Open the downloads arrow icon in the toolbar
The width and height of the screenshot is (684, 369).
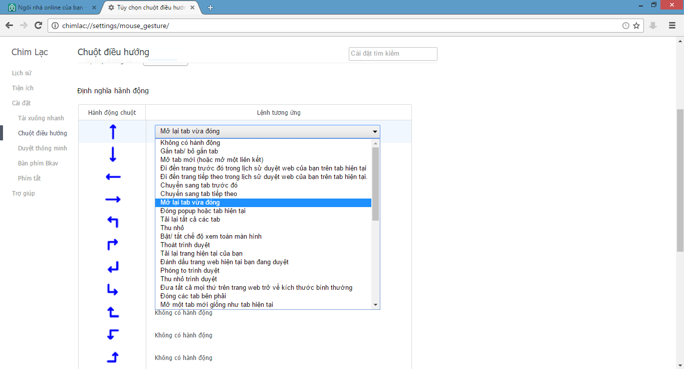click(653, 26)
